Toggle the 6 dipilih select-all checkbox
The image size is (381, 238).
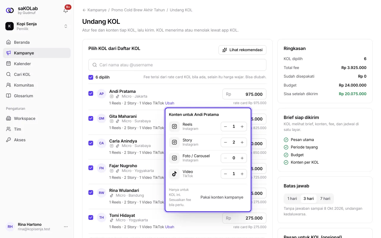click(91, 77)
